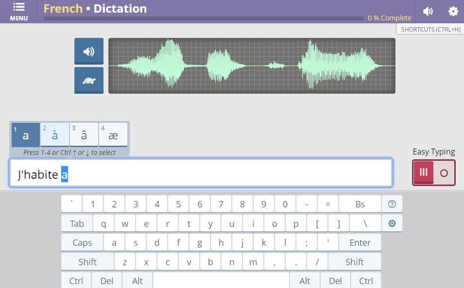This screenshot has height=288, width=464.
Task: Open the MENU hamburger icon
Action: (19, 12)
